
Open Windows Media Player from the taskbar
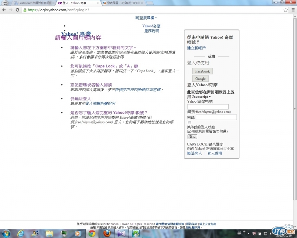78,234
